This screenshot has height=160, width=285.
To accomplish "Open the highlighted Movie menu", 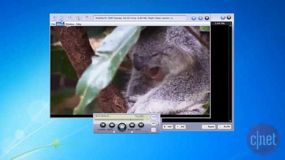I will (60, 24).
